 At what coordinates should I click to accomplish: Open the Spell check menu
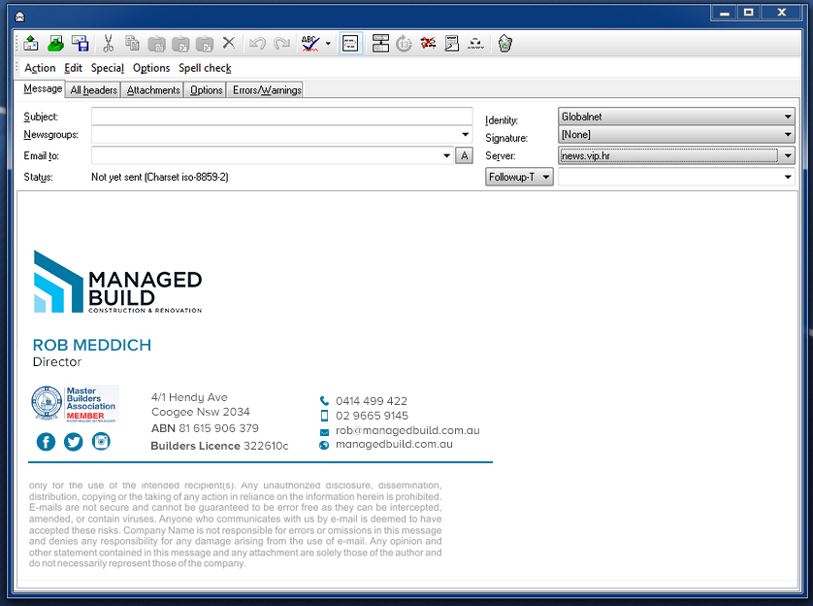205,68
